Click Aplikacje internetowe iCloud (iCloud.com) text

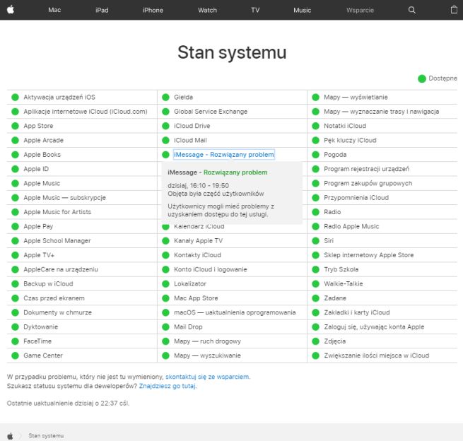86,112
